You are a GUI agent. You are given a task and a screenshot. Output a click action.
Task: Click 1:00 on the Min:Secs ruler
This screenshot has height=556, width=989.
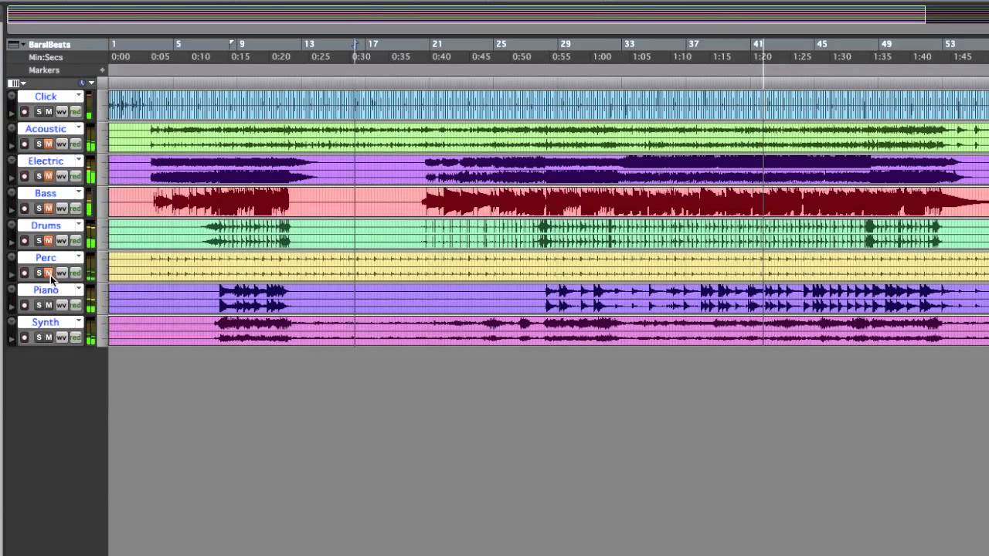click(x=601, y=57)
